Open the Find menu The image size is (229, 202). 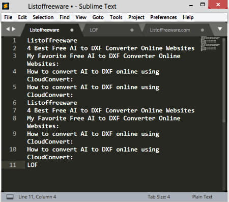click(65, 17)
